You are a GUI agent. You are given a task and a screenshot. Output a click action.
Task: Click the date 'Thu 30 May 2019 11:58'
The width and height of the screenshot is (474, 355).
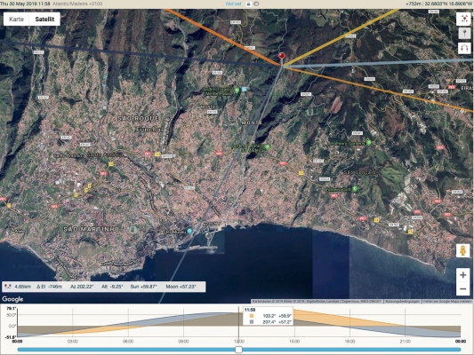(x=26, y=4)
